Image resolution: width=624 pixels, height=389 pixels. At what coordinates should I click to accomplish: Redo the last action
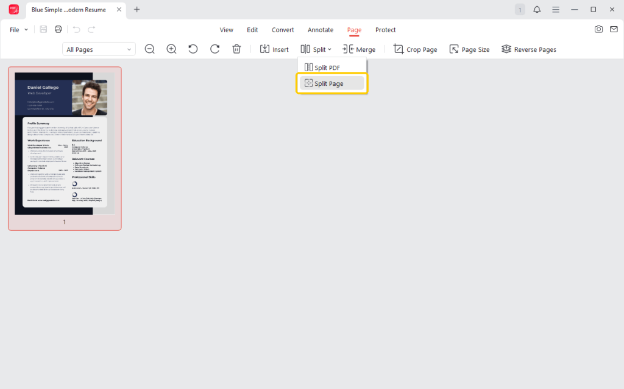pyautogui.click(x=91, y=29)
